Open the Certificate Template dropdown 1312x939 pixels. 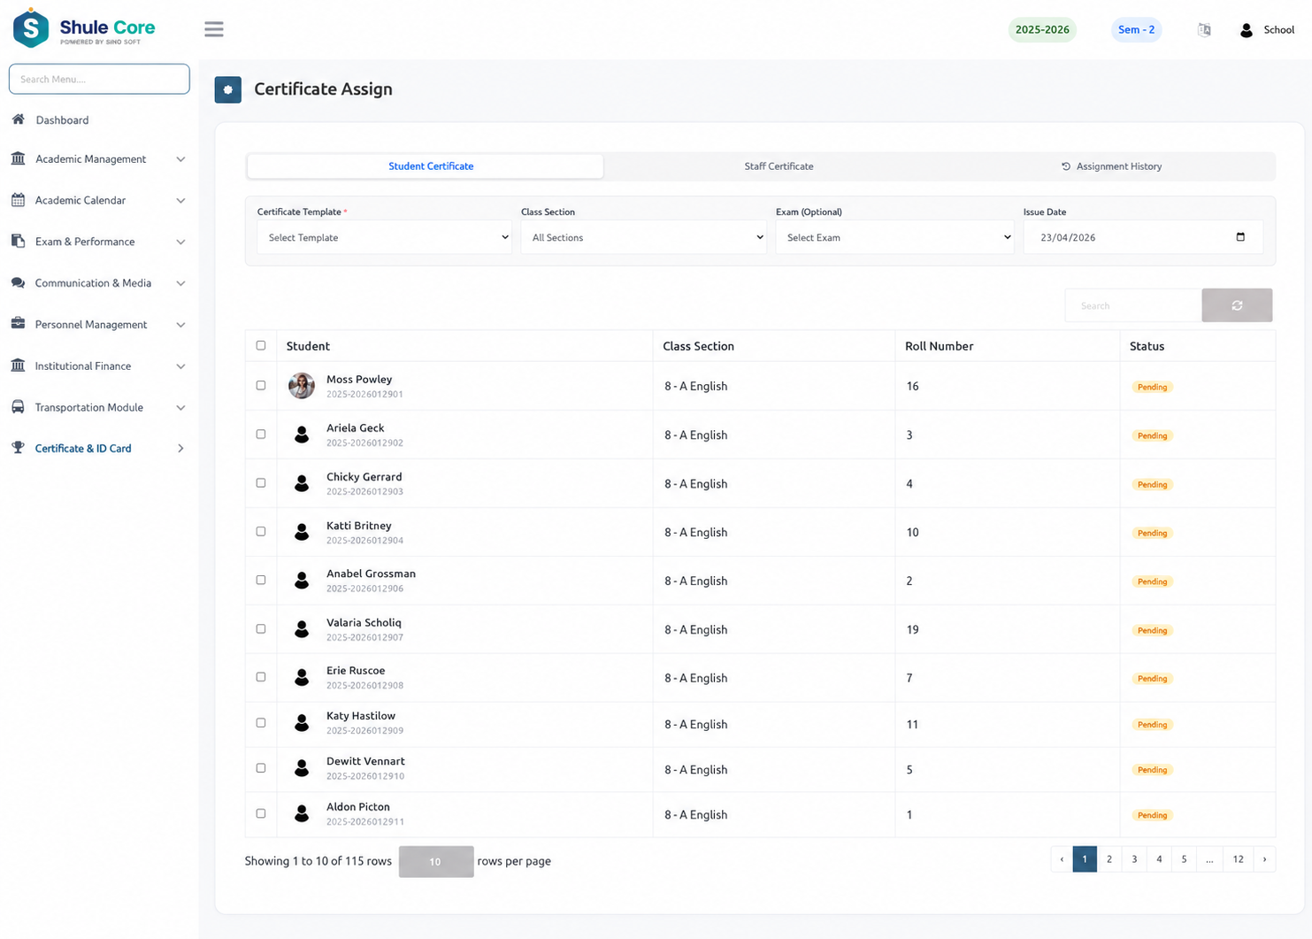384,237
